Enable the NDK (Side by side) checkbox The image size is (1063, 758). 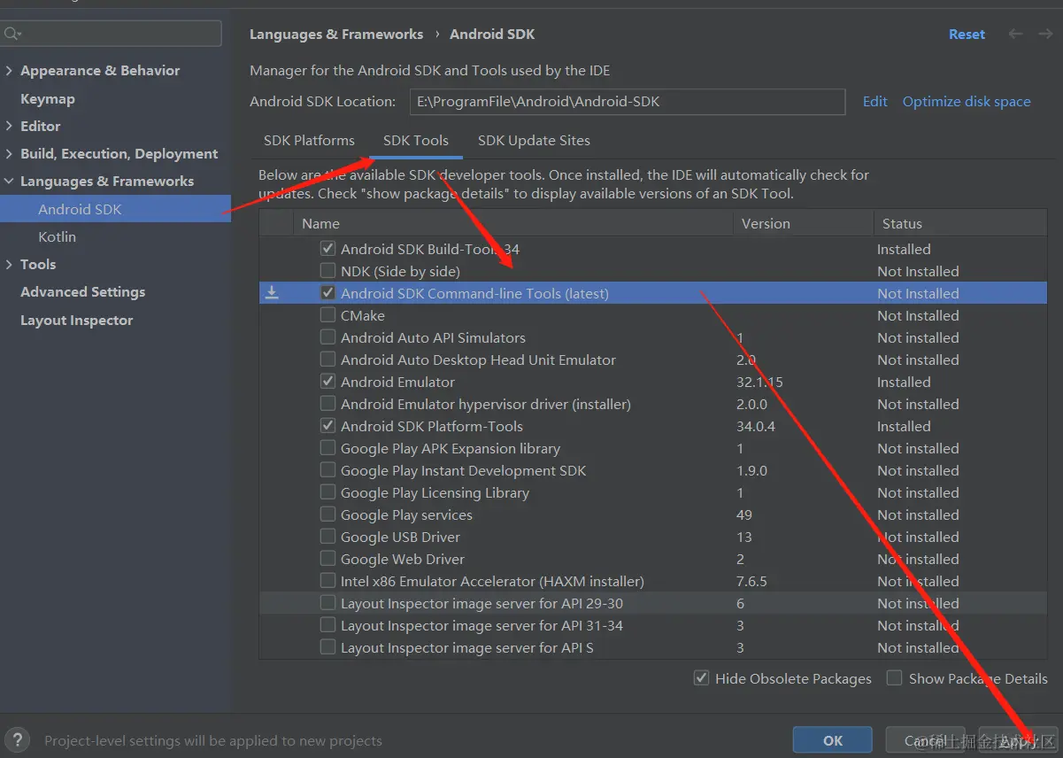(328, 271)
